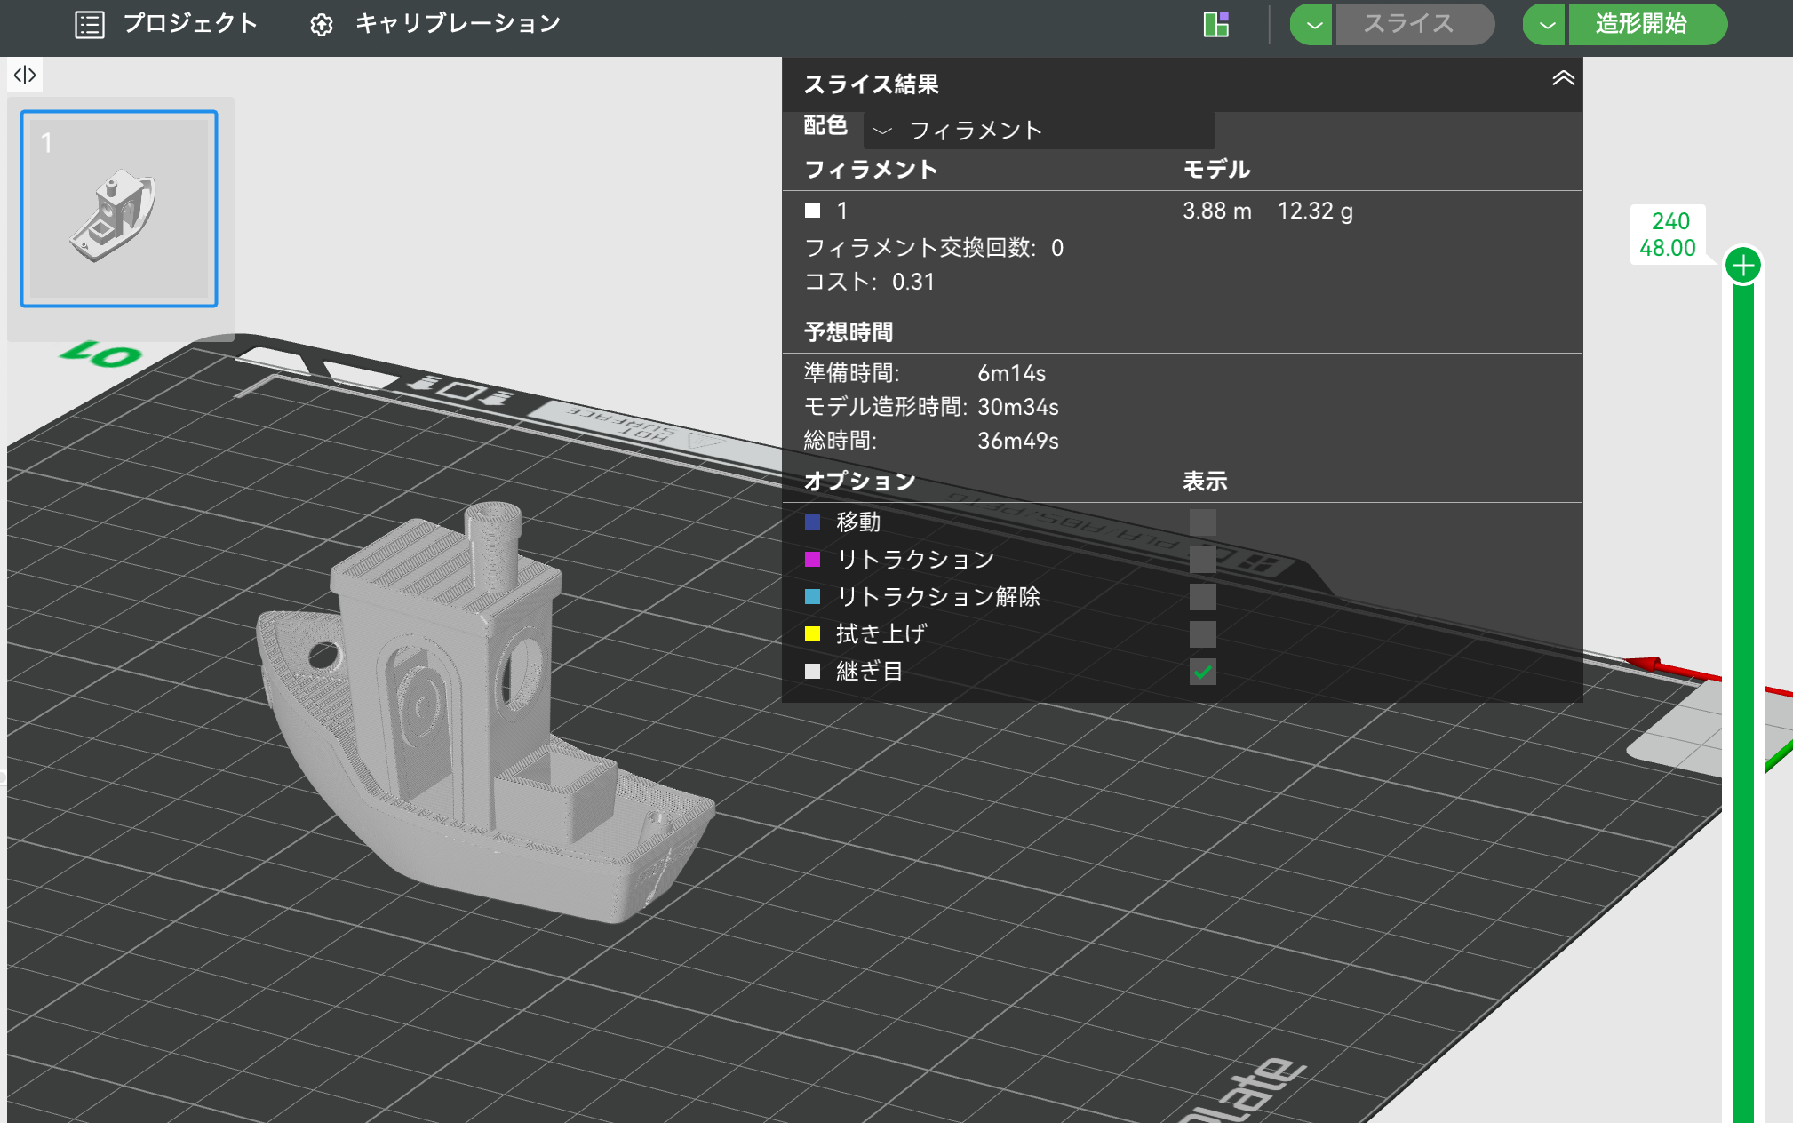Toggle 移動 display checkbox
The width and height of the screenshot is (1793, 1123).
coord(1202,522)
